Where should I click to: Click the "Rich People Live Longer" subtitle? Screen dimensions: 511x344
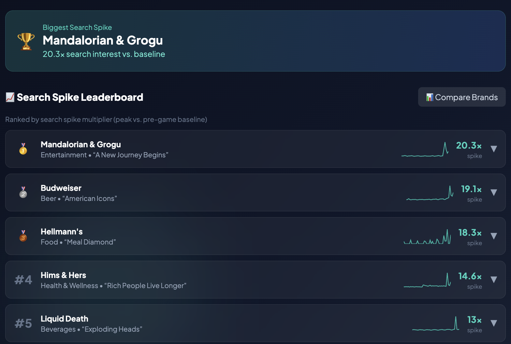[x=113, y=285]
